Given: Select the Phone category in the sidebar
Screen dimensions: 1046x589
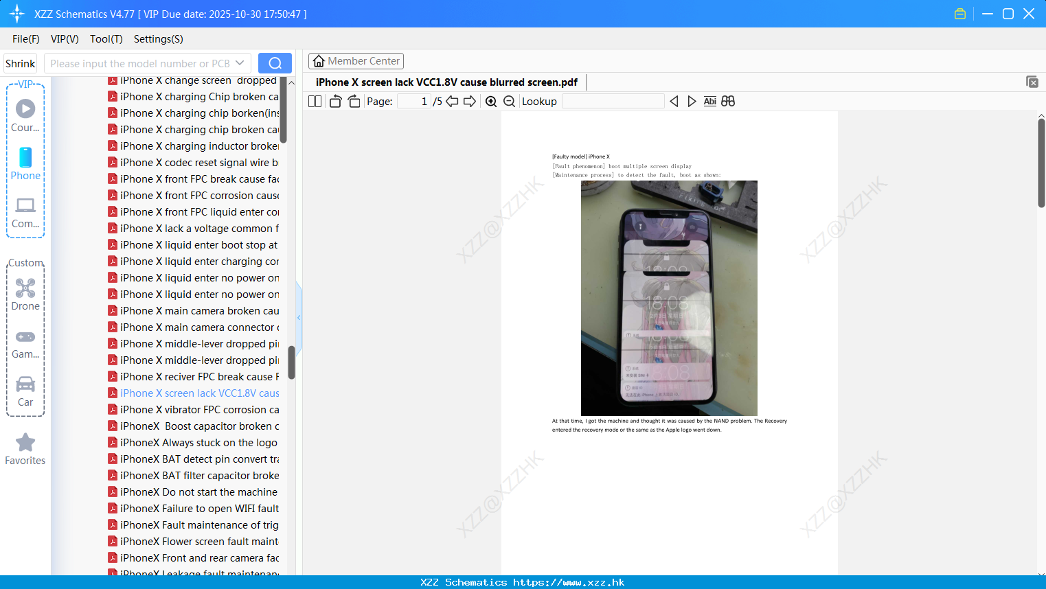Looking at the screenshot, I should pyautogui.click(x=25, y=164).
